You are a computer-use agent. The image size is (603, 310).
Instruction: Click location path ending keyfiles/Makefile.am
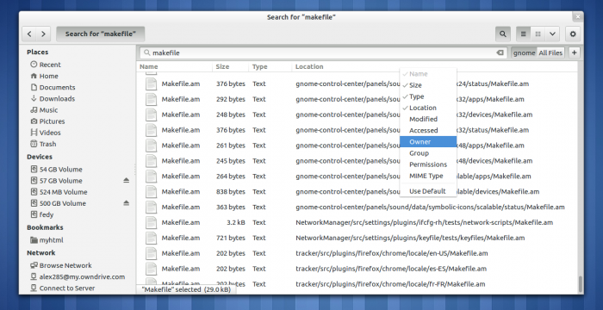coord(410,238)
